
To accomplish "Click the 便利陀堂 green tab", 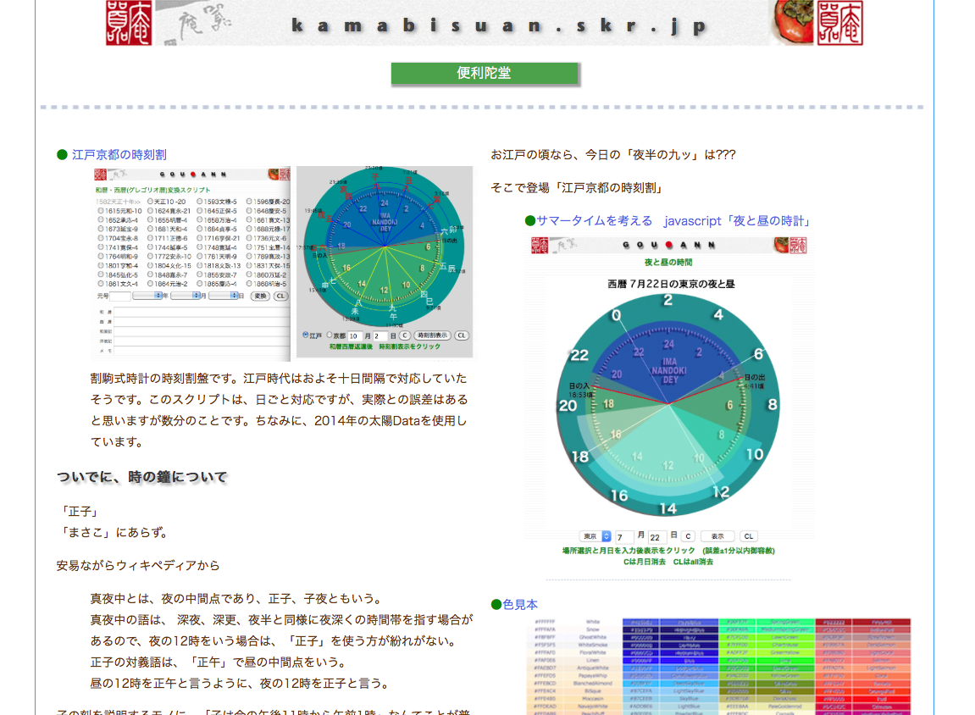I will (x=484, y=74).
